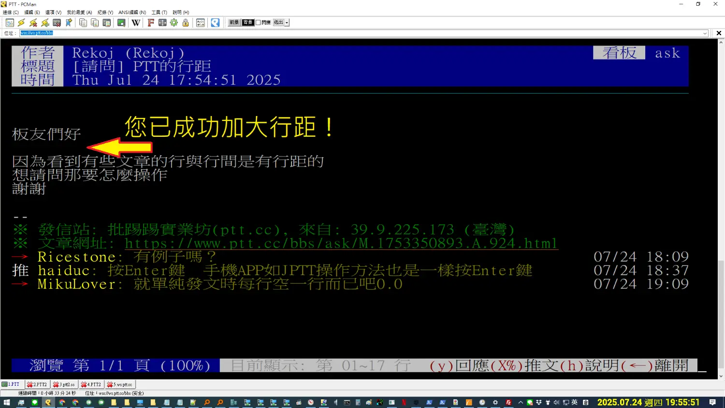
Task: Click the vertical scrollbar thumb on the right
Action: pos(721,313)
